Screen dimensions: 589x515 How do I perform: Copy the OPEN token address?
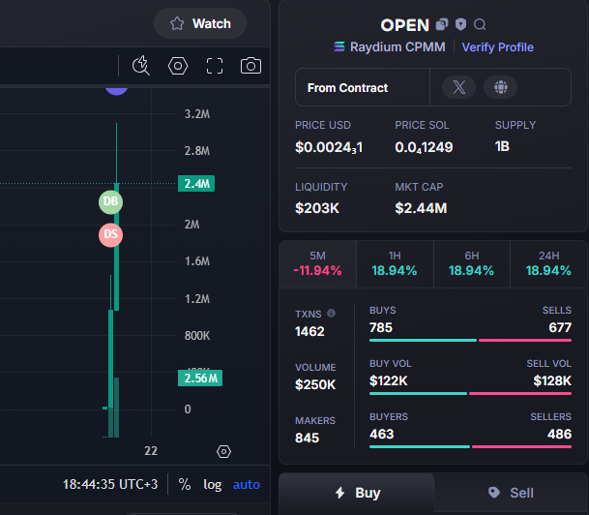pyautogui.click(x=442, y=24)
